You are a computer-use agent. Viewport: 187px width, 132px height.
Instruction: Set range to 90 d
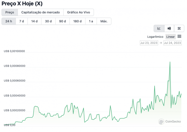coord(63,21)
